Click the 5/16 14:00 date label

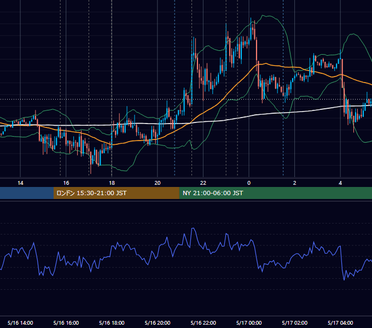(20, 323)
